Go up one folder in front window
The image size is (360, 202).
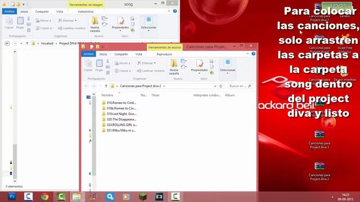[x=106, y=86]
